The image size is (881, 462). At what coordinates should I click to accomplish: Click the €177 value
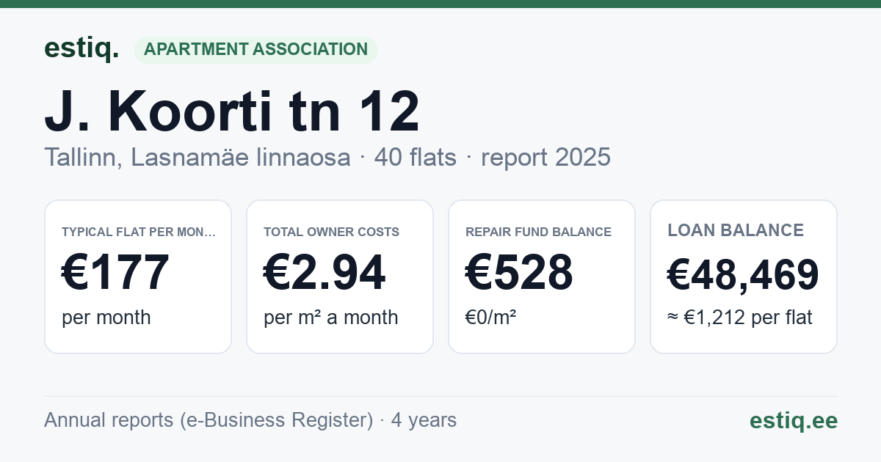click(x=116, y=272)
